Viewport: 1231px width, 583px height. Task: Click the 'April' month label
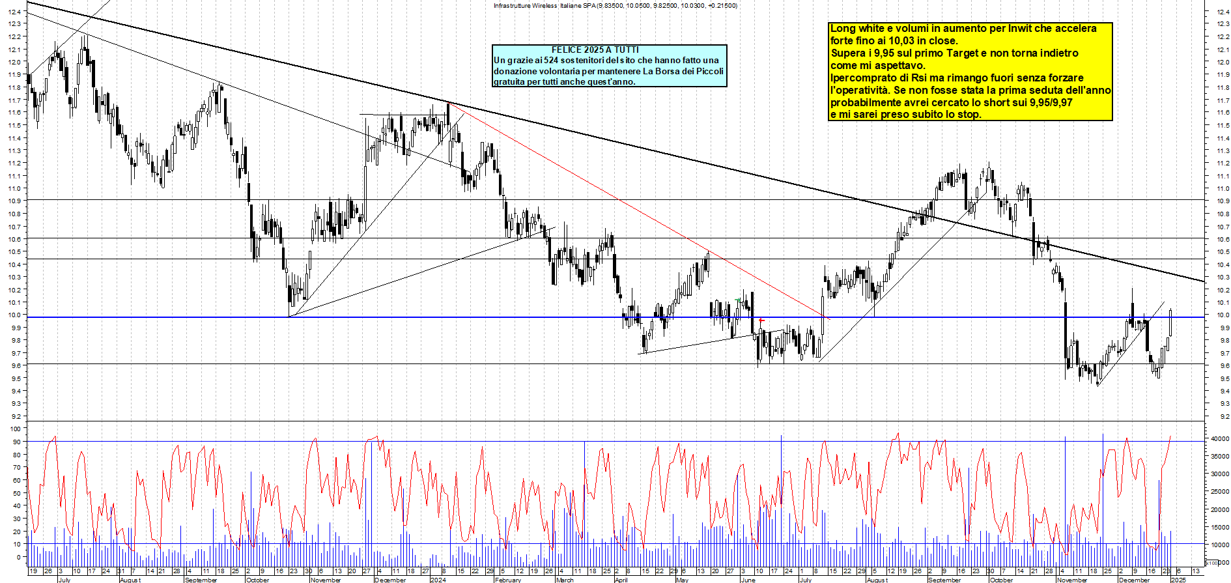point(621,579)
